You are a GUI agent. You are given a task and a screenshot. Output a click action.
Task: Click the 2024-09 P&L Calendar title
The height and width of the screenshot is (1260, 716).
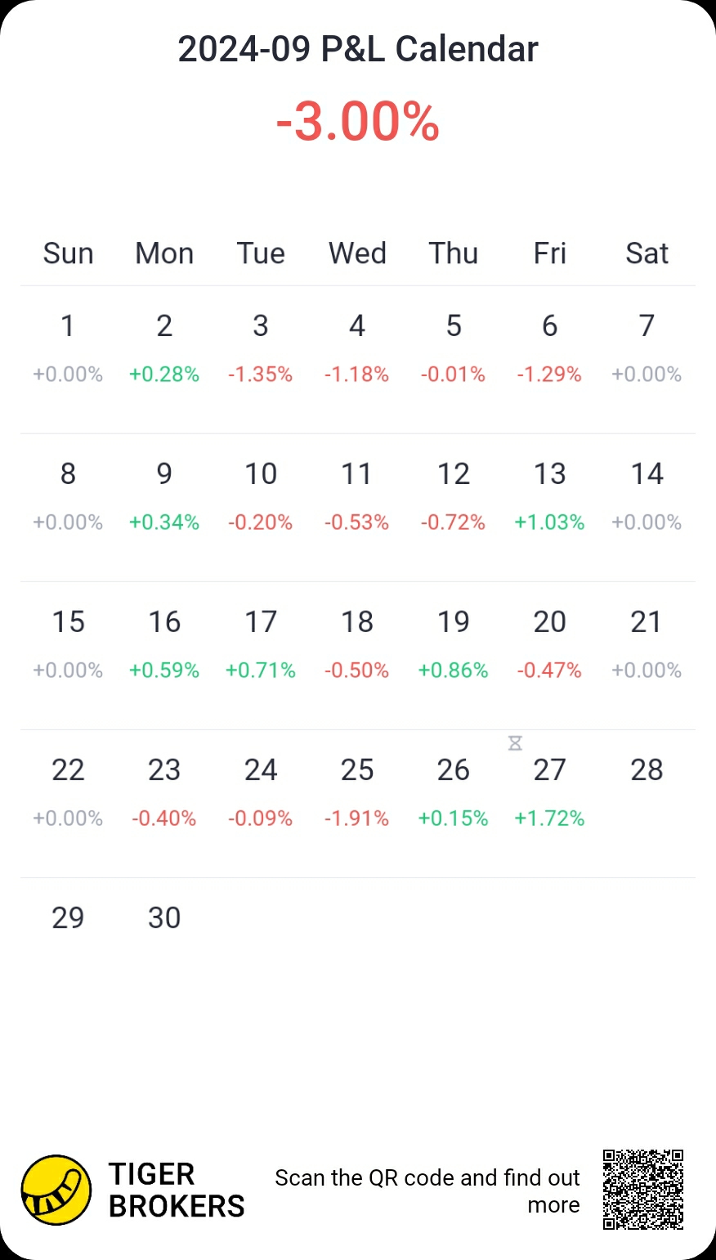358,49
